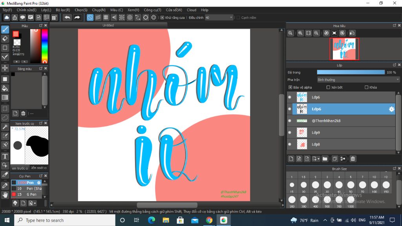Switch to the Untitled canvas tab
The image size is (402, 226).
click(108, 26)
